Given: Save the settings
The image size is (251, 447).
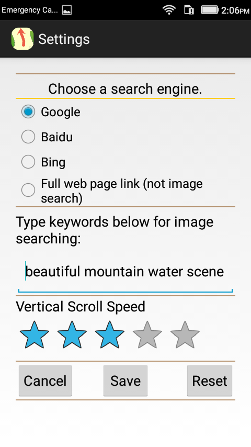Looking at the screenshot, I should (125, 381).
